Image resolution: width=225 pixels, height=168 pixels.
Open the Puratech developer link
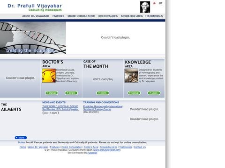click(x=92, y=153)
